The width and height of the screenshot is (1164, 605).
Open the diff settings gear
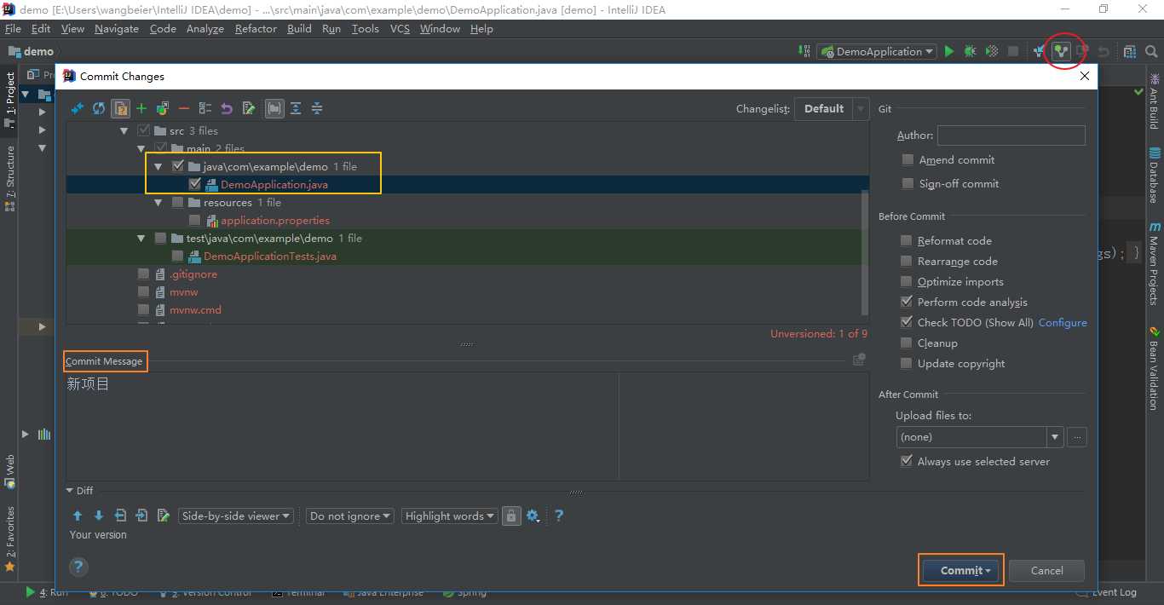coord(533,516)
